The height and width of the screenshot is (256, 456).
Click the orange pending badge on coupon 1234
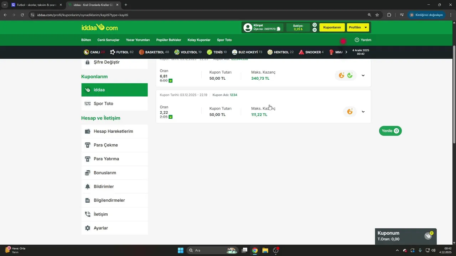(350, 112)
